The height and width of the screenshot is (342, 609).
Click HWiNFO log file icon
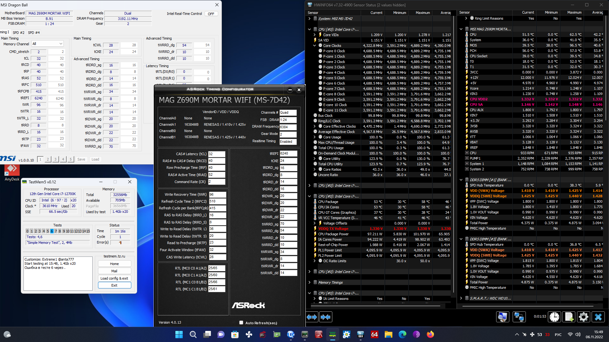[x=569, y=317]
